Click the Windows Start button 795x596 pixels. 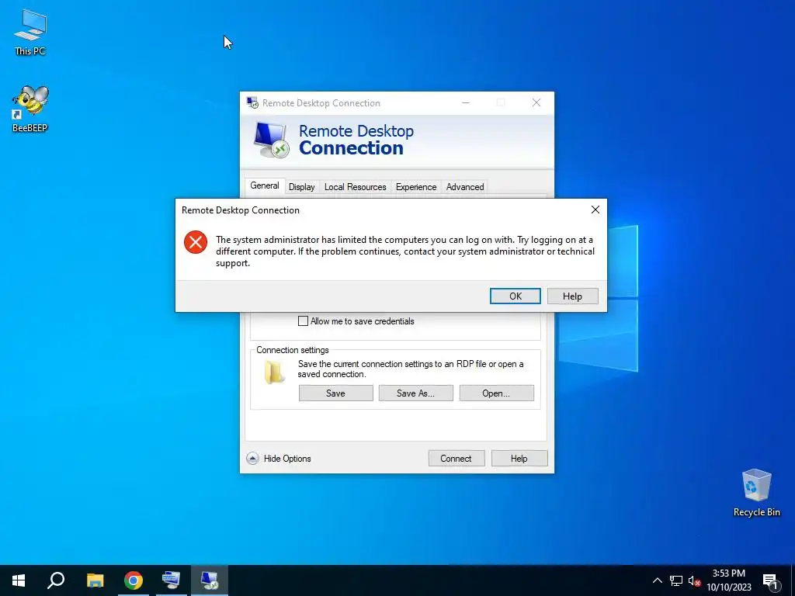click(x=19, y=580)
